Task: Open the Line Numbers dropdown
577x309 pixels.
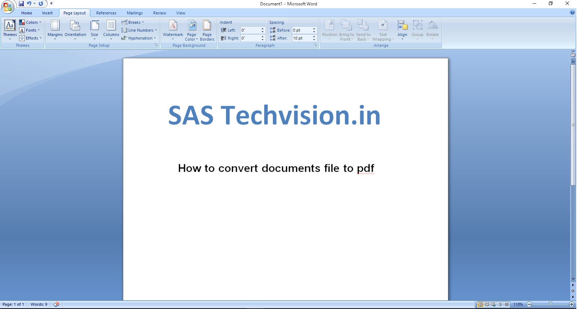Action: pos(139,30)
